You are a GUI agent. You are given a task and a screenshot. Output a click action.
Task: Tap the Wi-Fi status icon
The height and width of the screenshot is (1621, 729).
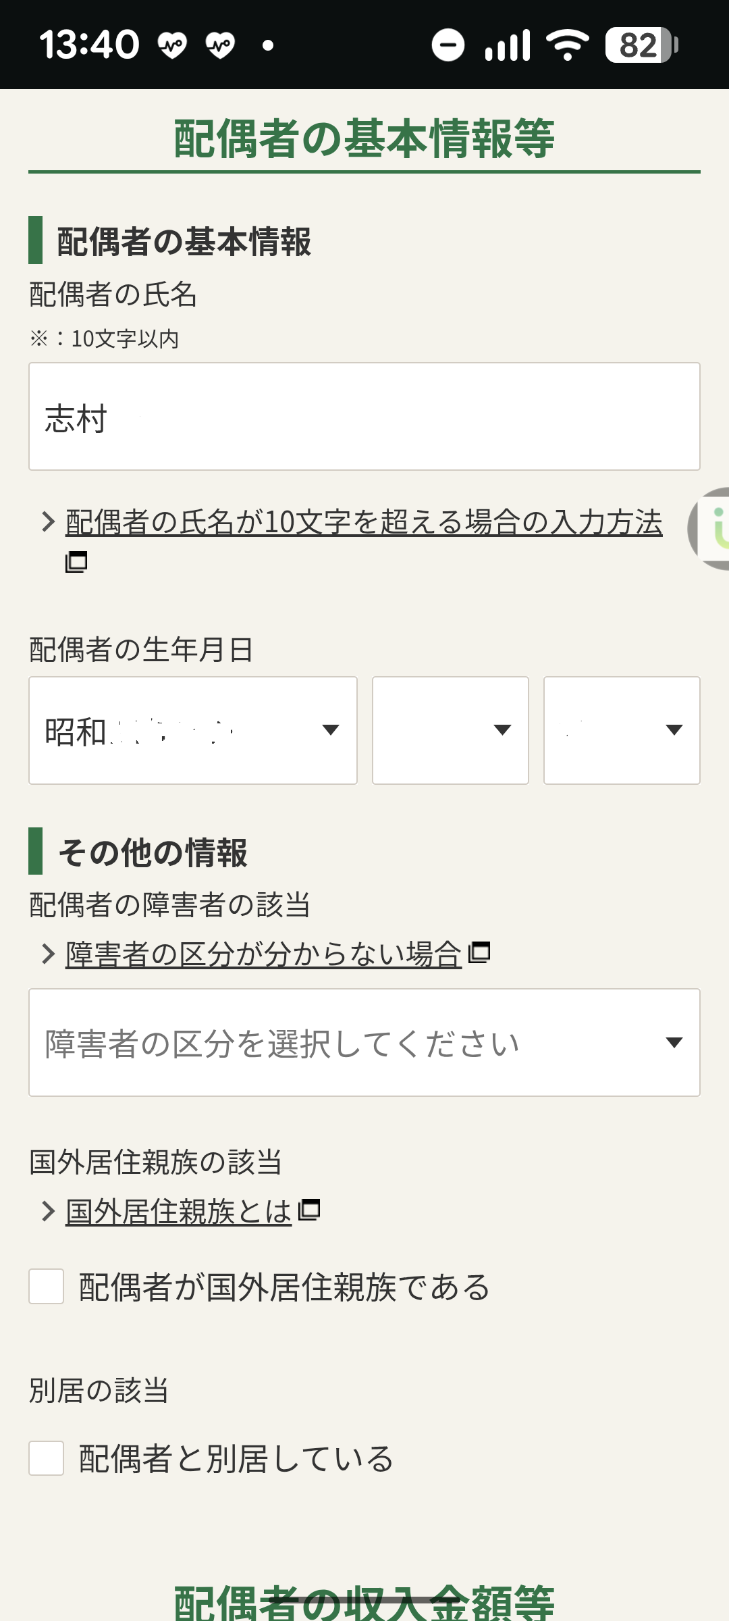click(x=568, y=45)
